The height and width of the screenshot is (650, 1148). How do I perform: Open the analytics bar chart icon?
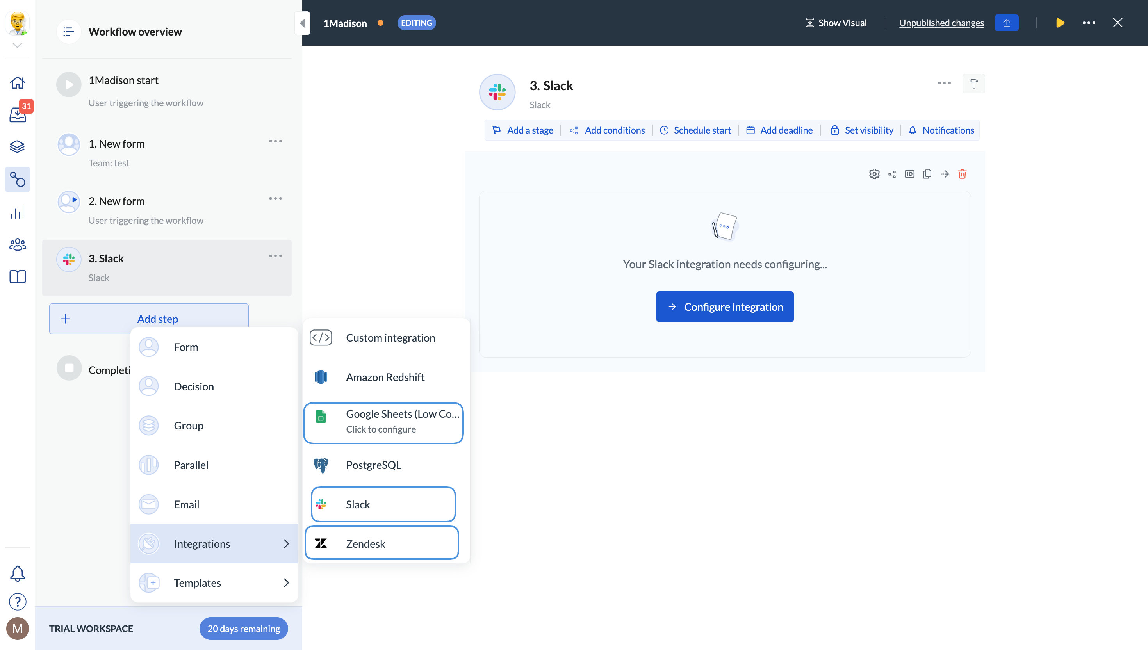click(18, 212)
